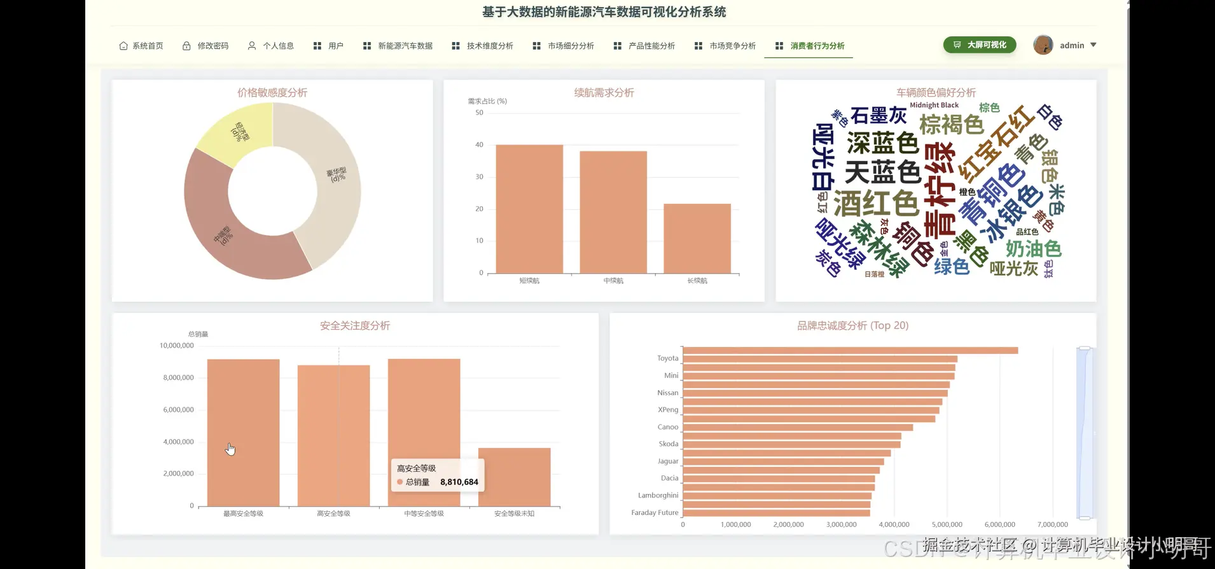
Task: Open 市场竞争分析 menu item
Action: click(725, 46)
